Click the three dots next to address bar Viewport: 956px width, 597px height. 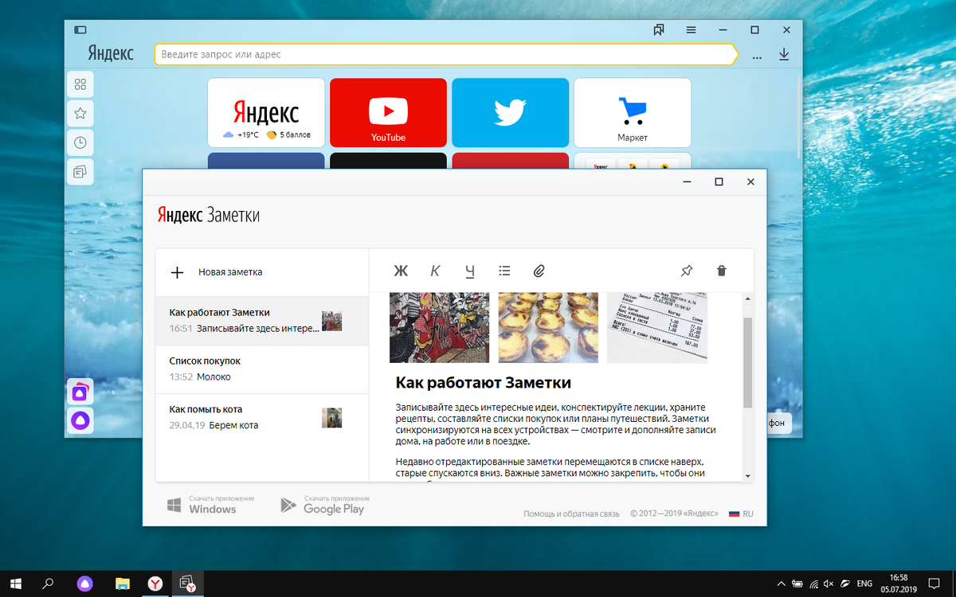click(757, 56)
